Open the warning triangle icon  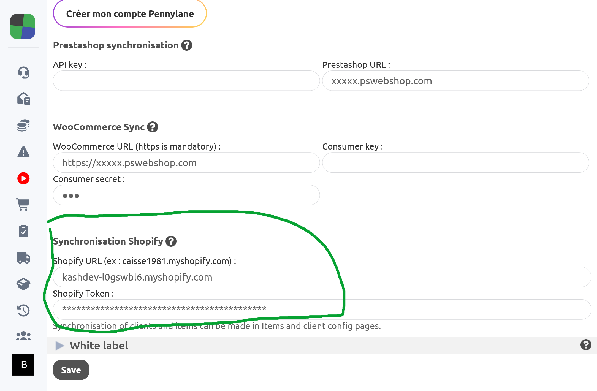(23, 152)
